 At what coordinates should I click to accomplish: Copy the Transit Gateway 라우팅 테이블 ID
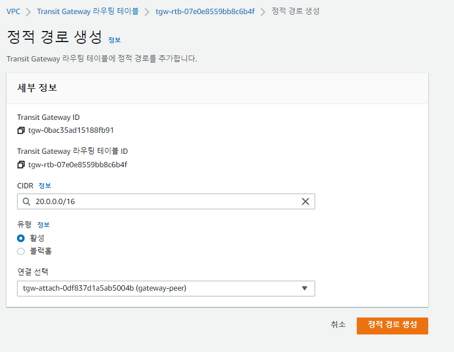coord(21,165)
